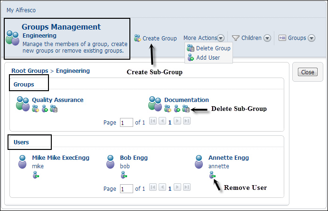Screen dimensions: 328x211
Task: Click the Close button
Action: click(x=307, y=72)
